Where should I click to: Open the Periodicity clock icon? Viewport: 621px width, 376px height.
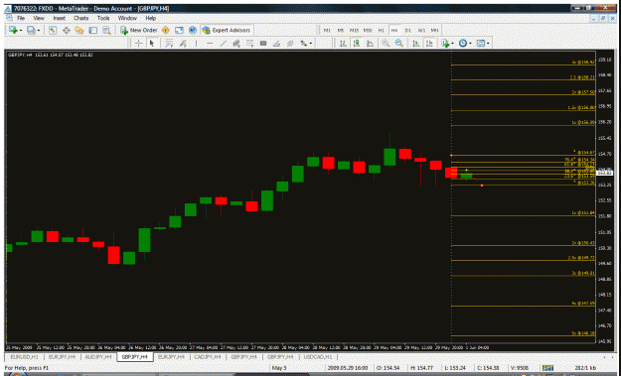tap(463, 44)
